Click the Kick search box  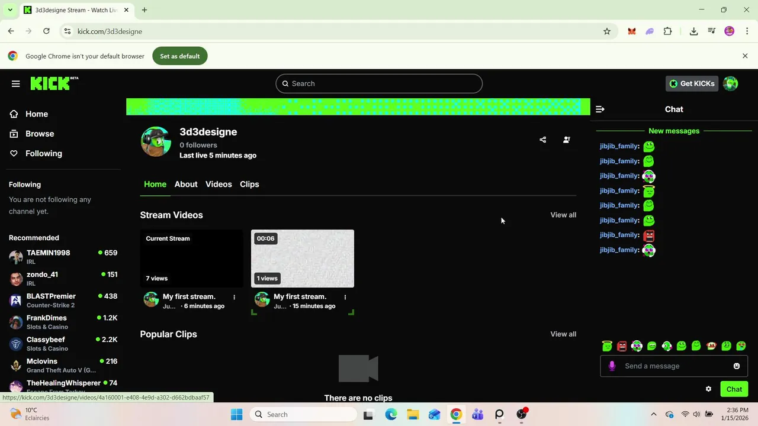point(379,83)
